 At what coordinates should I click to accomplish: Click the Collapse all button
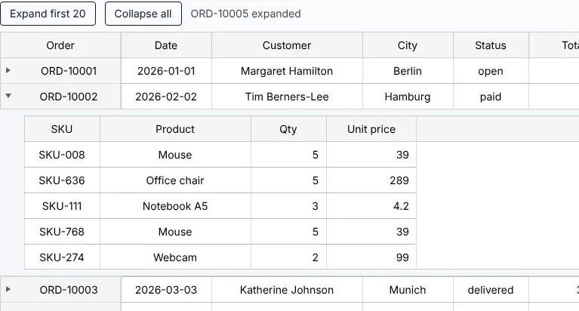pos(143,14)
